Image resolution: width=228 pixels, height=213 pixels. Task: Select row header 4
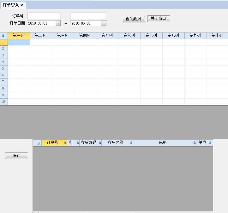point(4,62)
